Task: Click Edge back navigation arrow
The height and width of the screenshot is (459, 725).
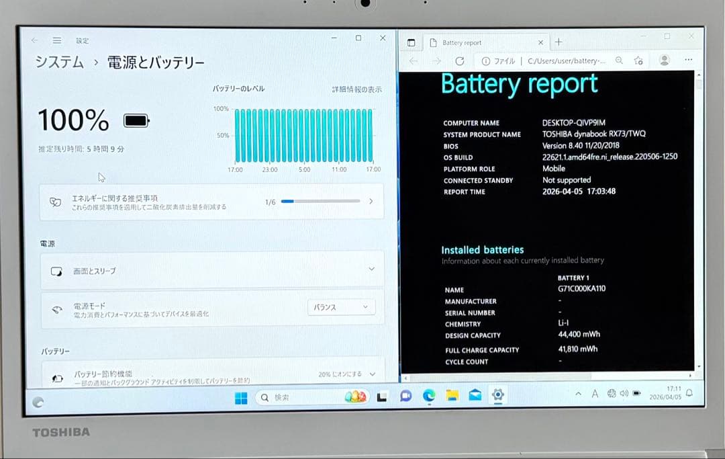Action: pos(414,61)
